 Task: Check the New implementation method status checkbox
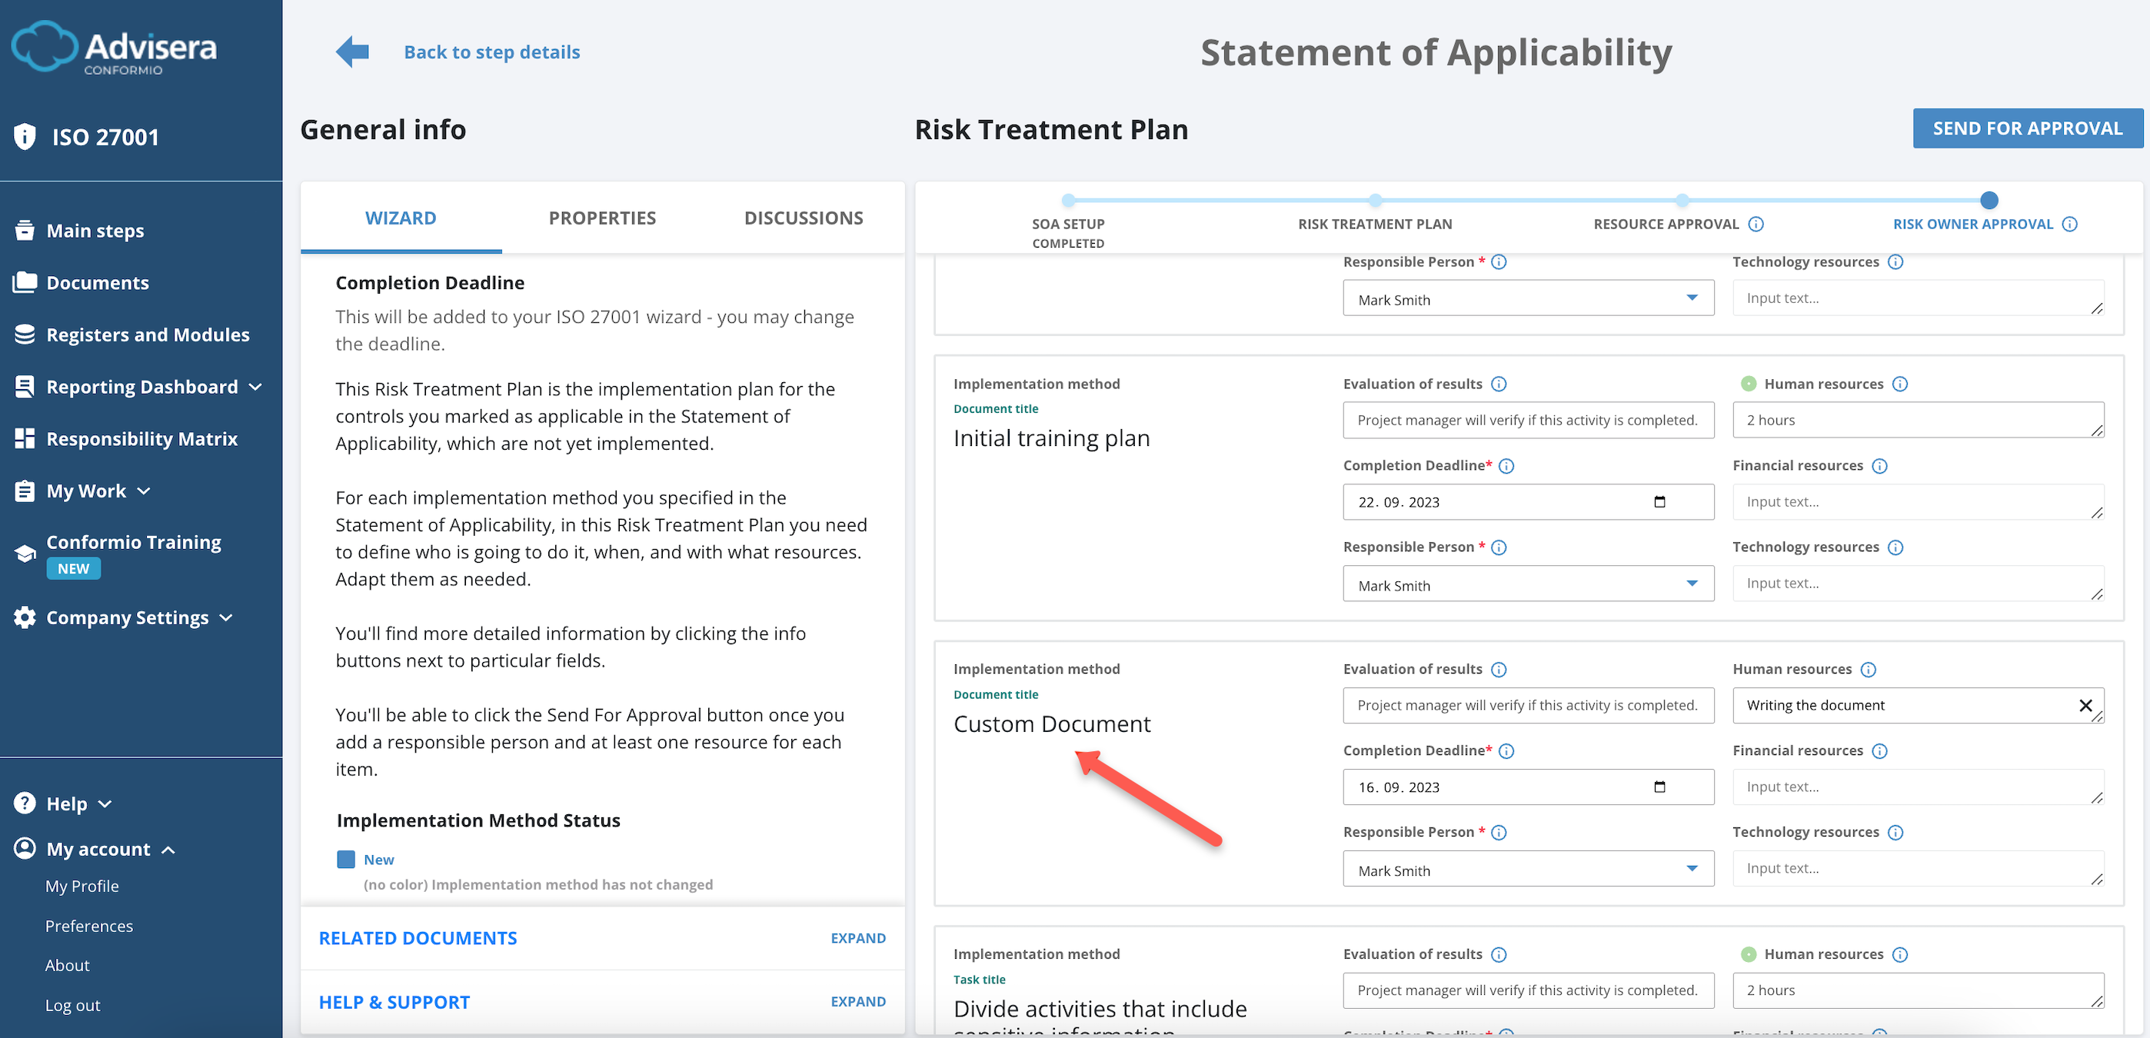click(345, 859)
